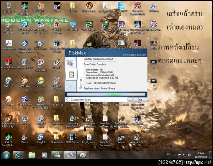The width and height of the screenshot is (213, 166).
Task: Click the EN language indicator
Action: [x=169, y=154]
